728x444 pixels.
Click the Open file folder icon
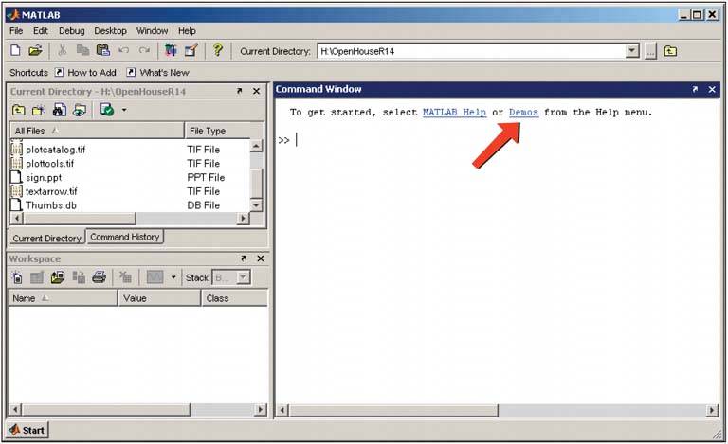(x=35, y=50)
